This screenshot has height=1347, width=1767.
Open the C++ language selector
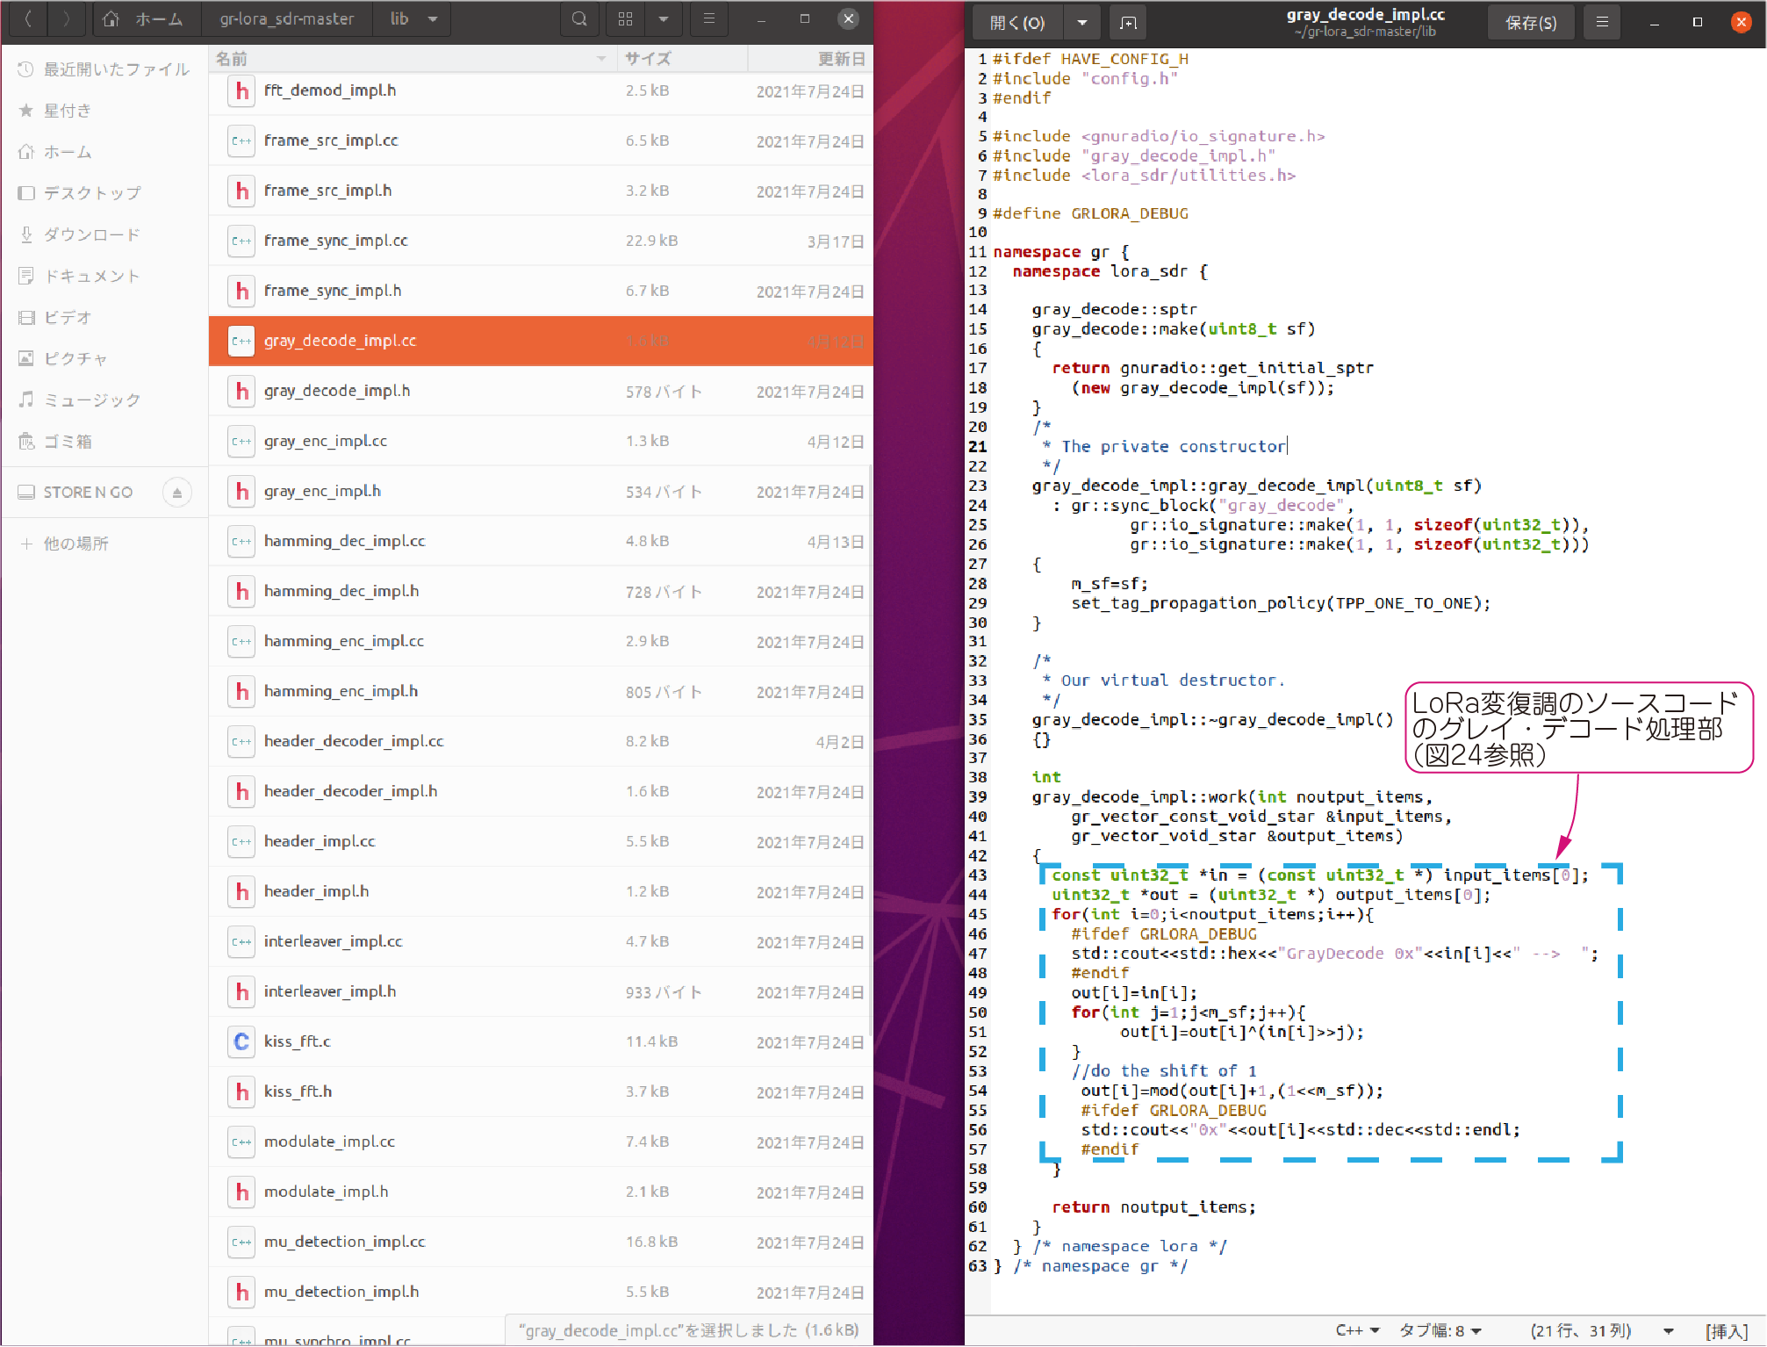point(1357,1330)
